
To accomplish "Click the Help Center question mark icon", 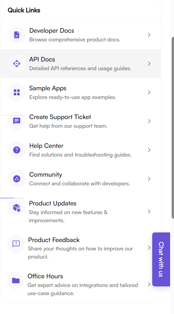I will tap(17, 150).
